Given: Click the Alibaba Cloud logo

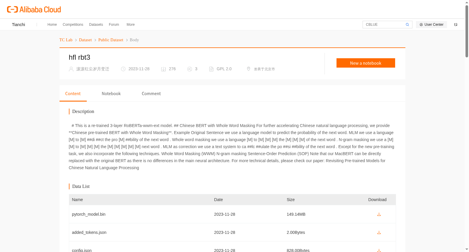Looking at the screenshot, I should [34, 9].
